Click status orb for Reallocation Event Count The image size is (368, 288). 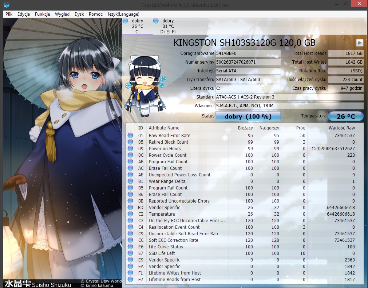tap(130, 227)
